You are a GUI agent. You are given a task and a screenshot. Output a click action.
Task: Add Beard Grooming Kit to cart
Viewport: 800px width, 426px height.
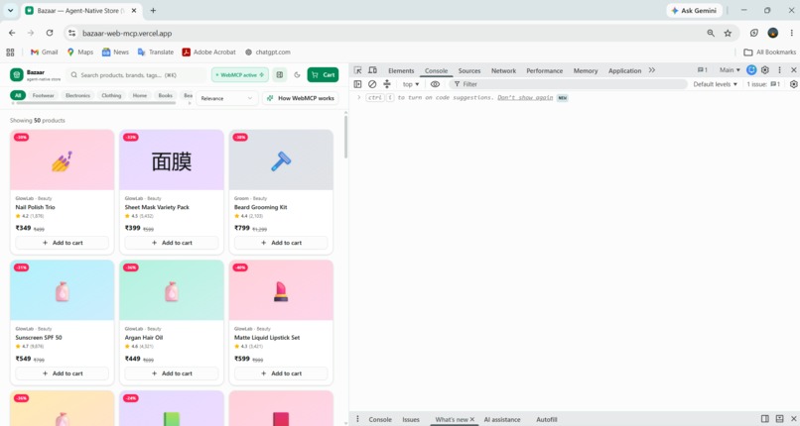click(x=281, y=243)
